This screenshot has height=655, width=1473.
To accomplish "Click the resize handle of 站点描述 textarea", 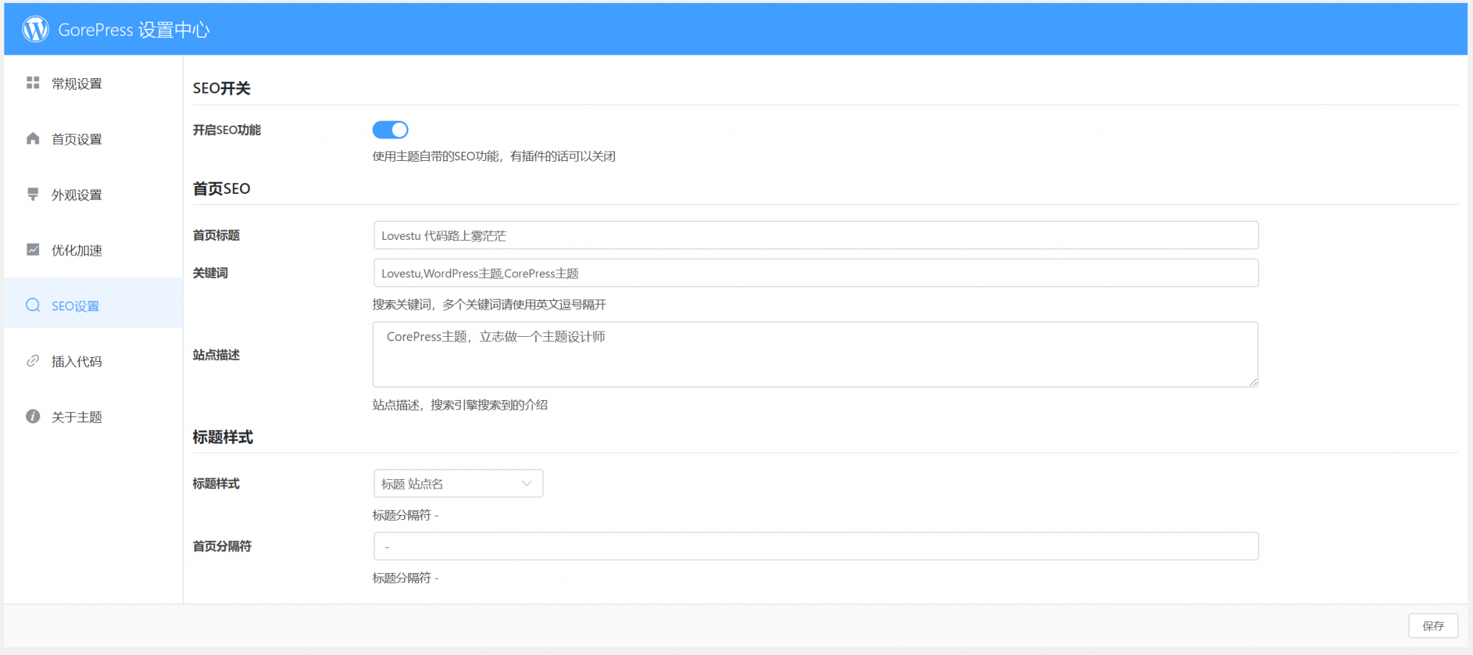I will pos(1253,382).
